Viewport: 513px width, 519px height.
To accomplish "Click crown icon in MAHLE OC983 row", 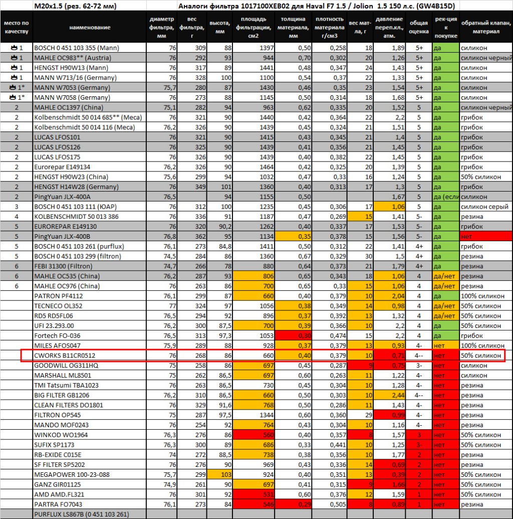I will click(x=14, y=58).
